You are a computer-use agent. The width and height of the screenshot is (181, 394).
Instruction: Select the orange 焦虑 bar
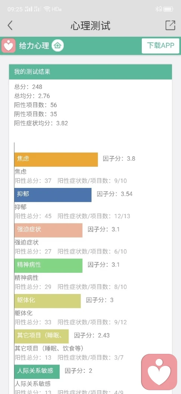56,159
